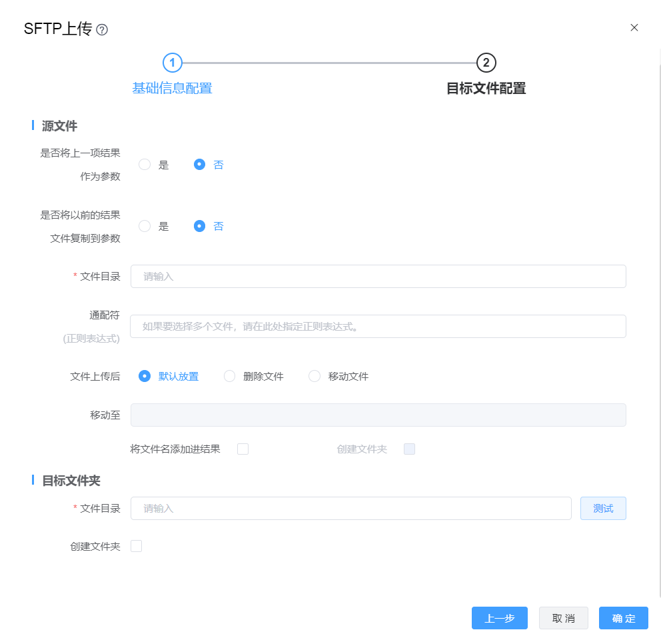This screenshot has width=661, height=644.
Task: Go to step 1 circle 基础信息配置
Action: click(172, 63)
